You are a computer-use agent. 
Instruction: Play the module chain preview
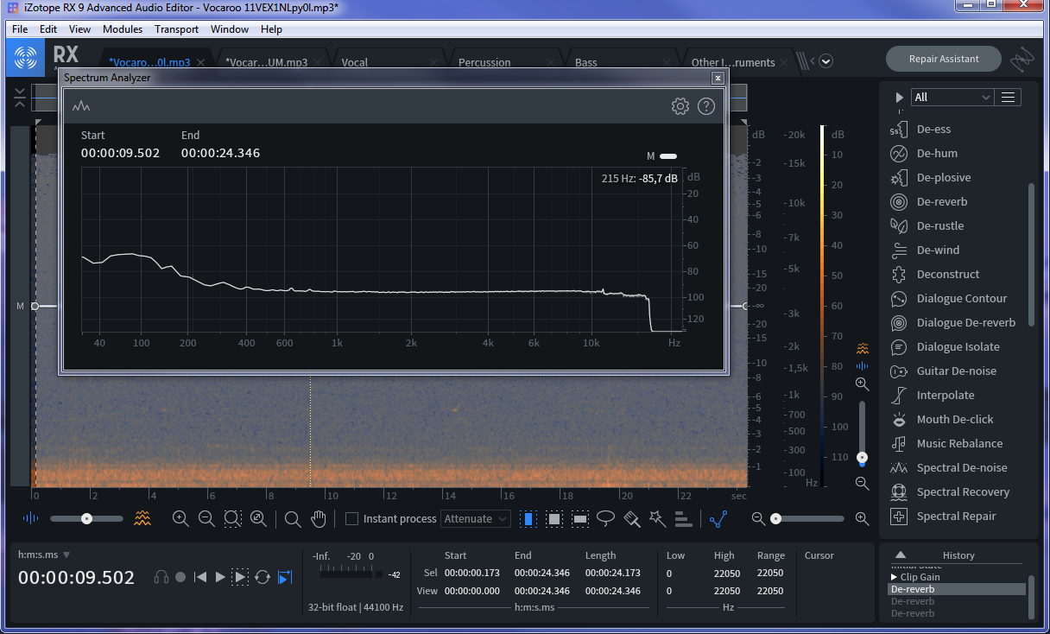tap(900, 98)
